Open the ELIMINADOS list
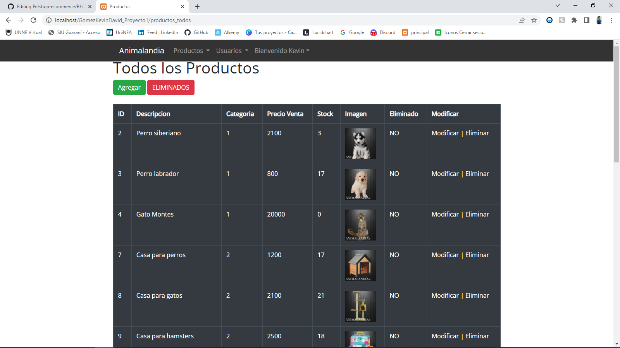This screenshot has width=620, height=348. point(170,87)
